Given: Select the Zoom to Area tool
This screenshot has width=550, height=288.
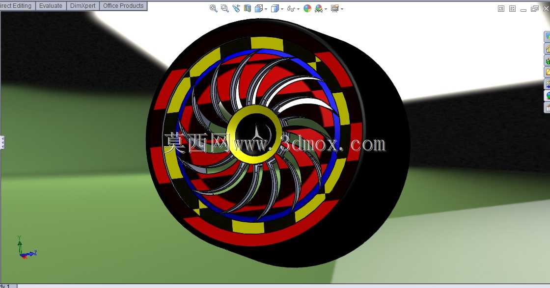Looking at the screenshot, I should click(225, 8).
